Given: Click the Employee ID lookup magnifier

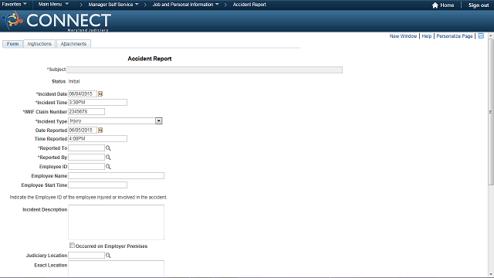Looking at the screenshot, I should [108, 167].
